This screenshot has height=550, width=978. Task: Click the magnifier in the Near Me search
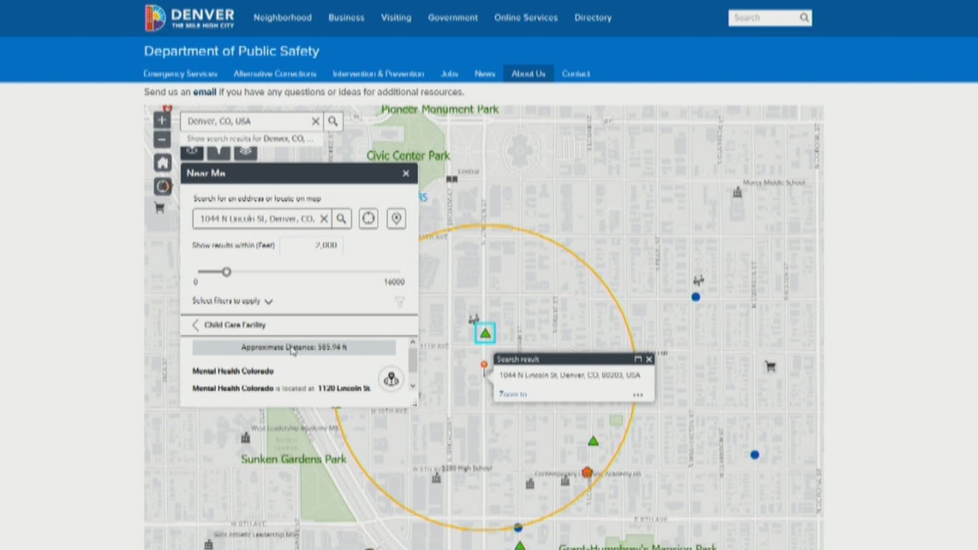[x=342, y=218]
